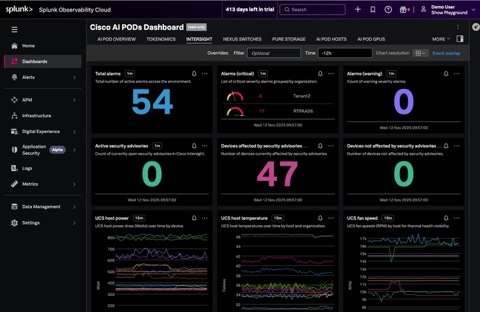The image size is (480, 312).
Task: Click the bell icon on UCS host temperature
Action: tap(320, 218)
